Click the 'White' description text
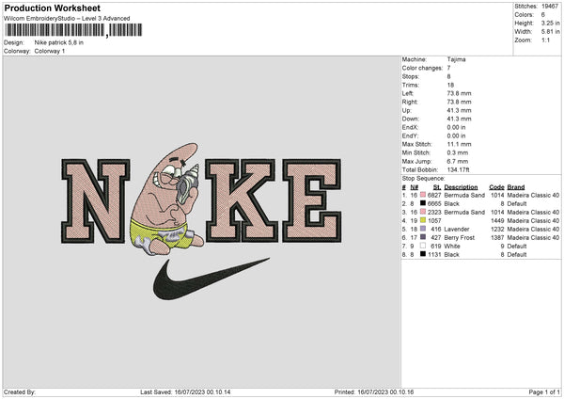The image size is (564, 399). coord(452,246)
